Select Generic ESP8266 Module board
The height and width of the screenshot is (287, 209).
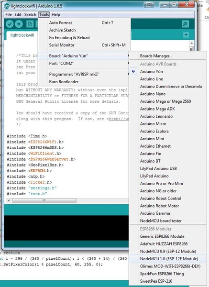click(x=168, y=236)
